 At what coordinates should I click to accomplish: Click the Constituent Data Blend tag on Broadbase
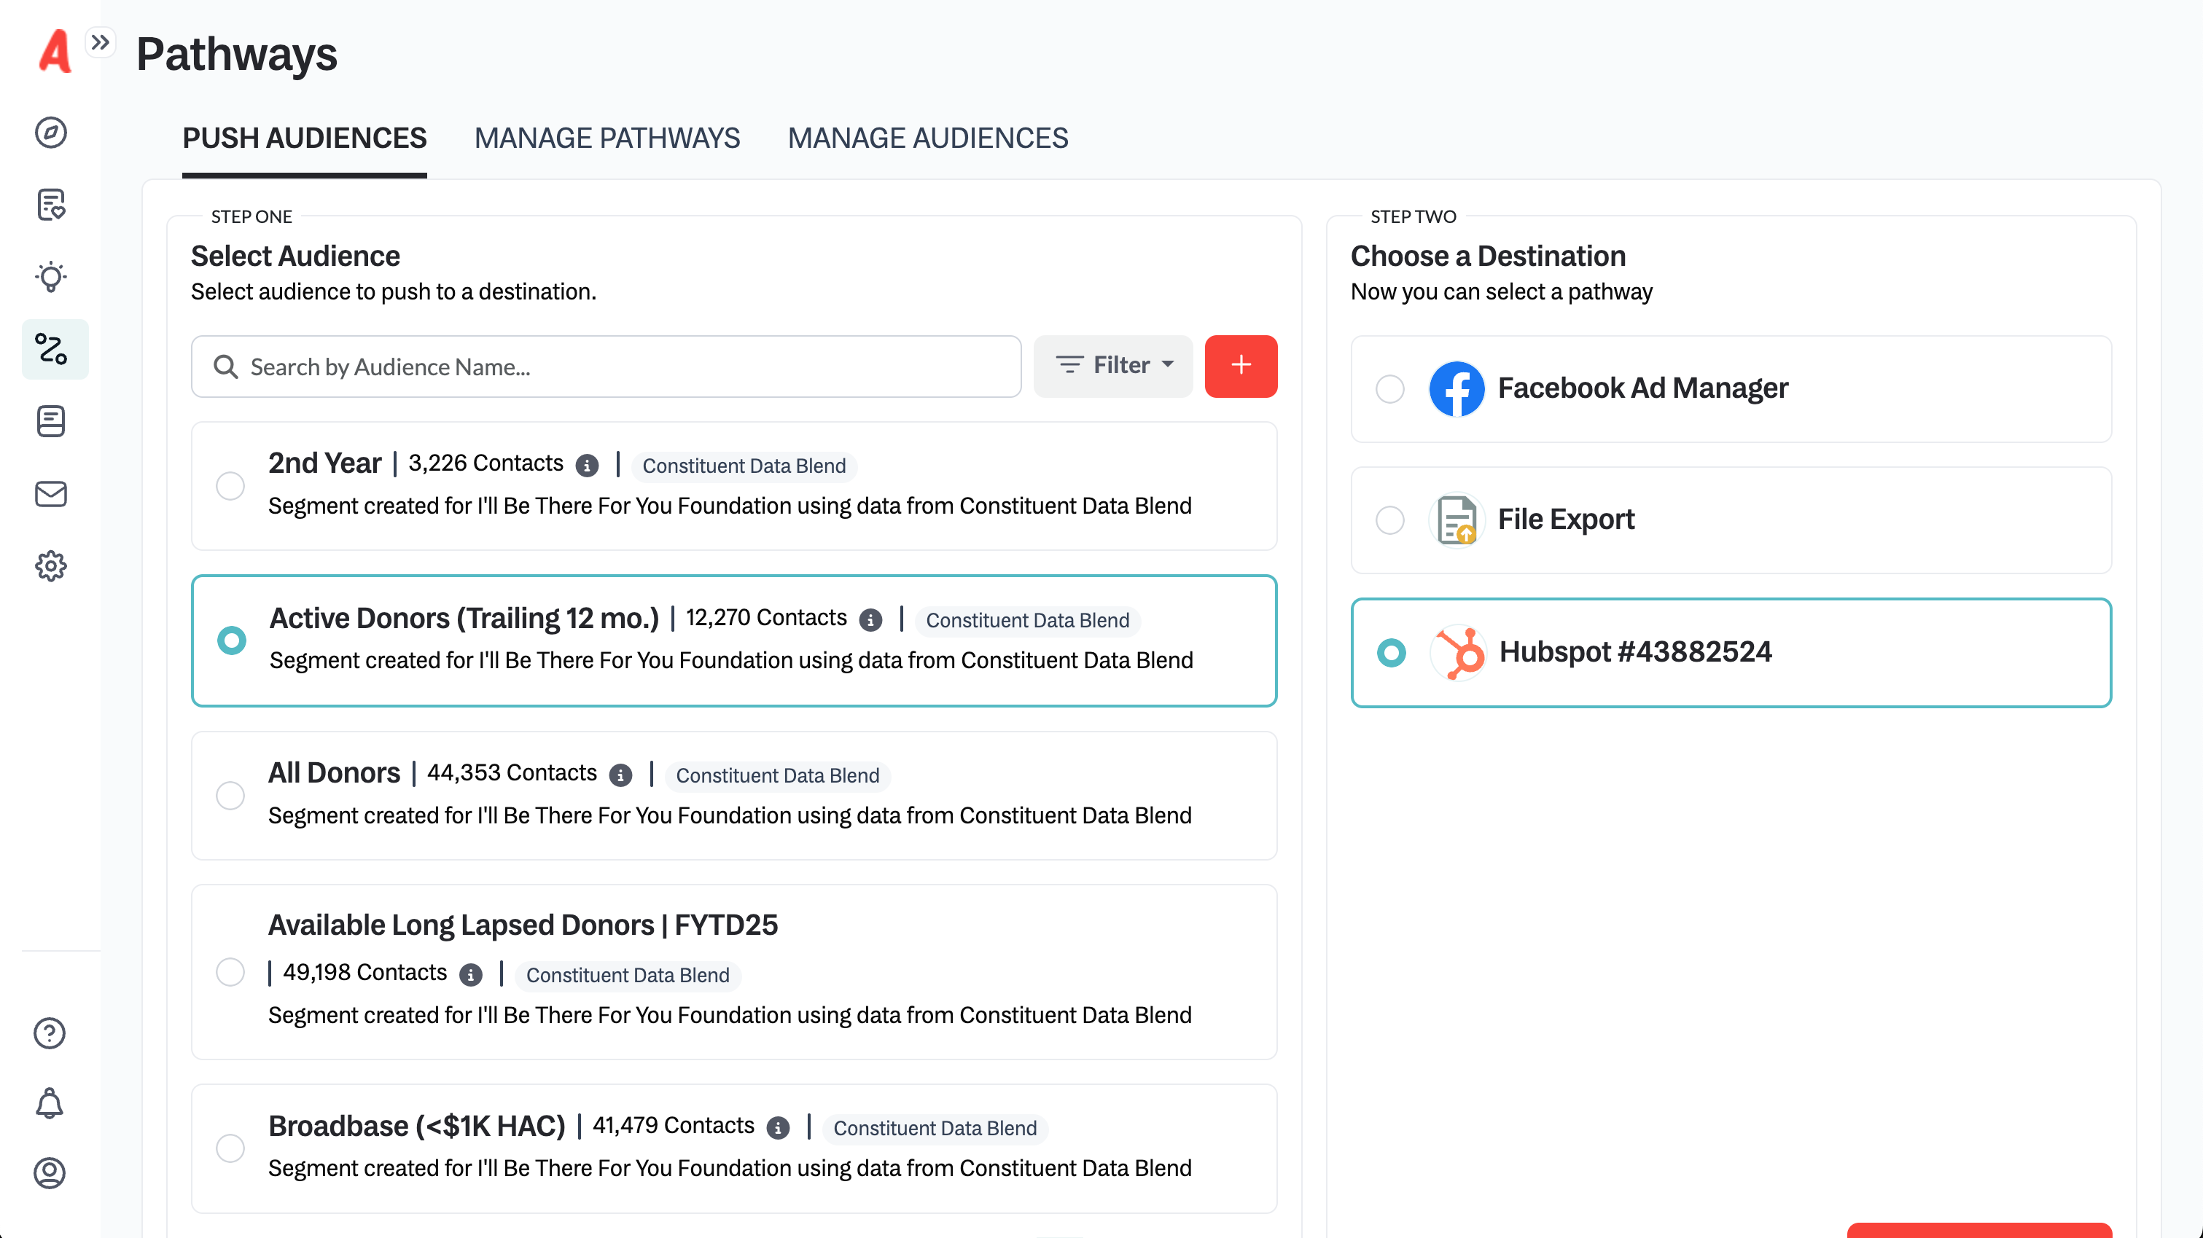coord(935,1128)
